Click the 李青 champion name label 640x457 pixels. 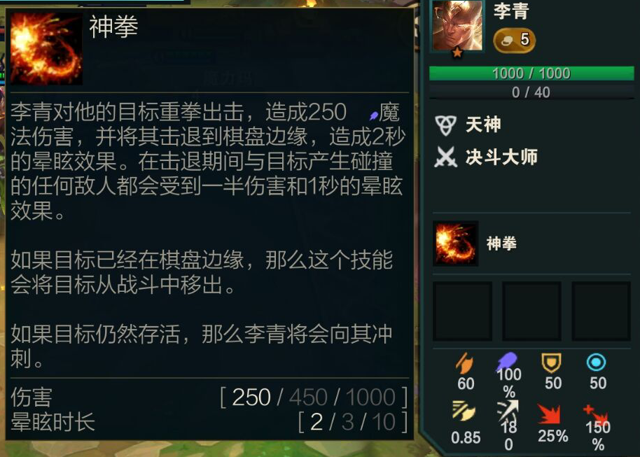click(x=511, y=11)
